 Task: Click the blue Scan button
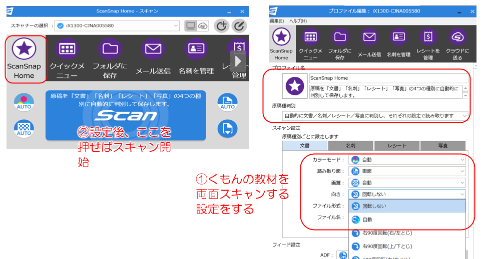[x=126, y=115]
